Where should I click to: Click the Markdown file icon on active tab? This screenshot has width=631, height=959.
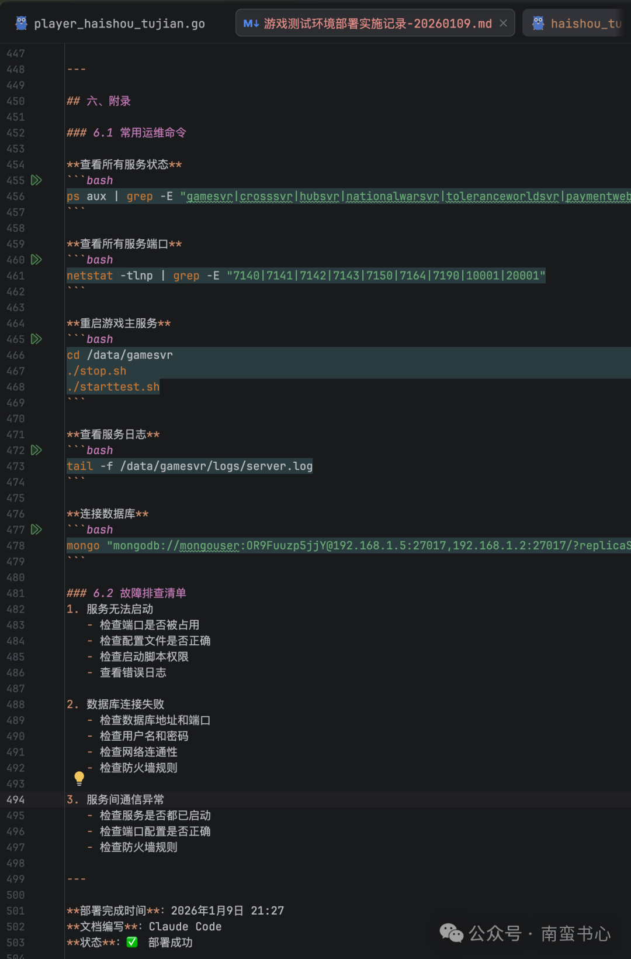251,23
